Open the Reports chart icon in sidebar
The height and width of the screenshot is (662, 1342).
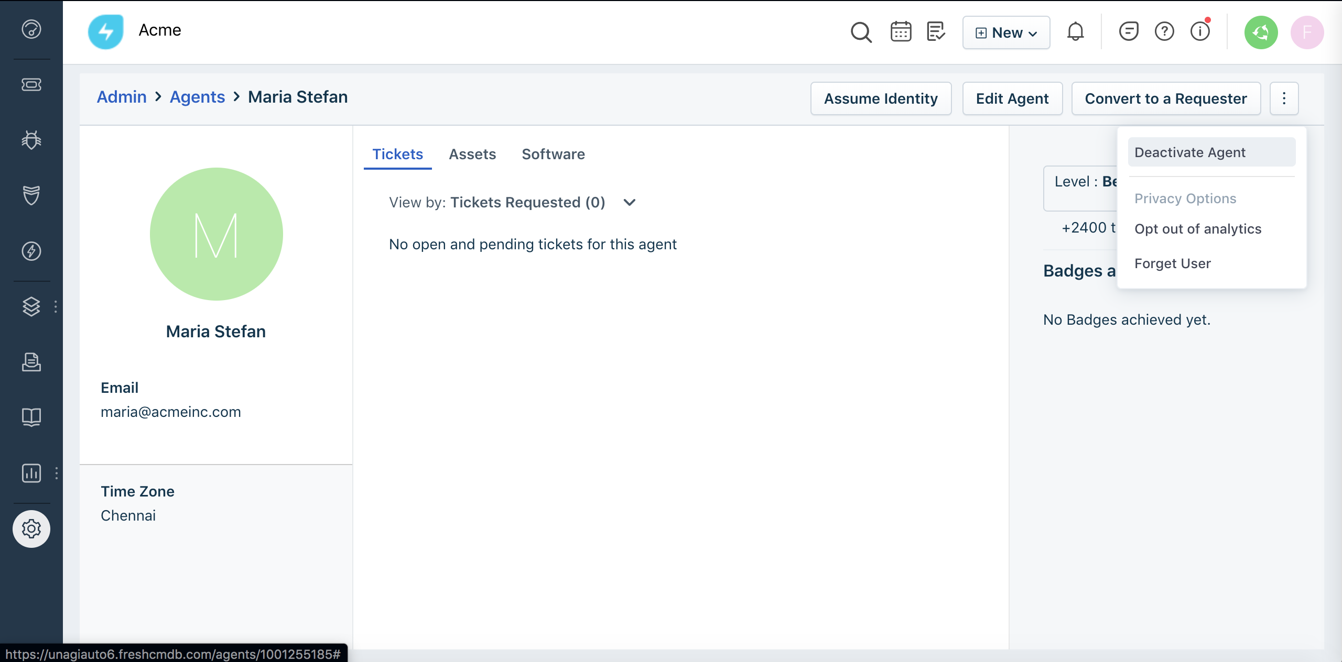point(31,473)
